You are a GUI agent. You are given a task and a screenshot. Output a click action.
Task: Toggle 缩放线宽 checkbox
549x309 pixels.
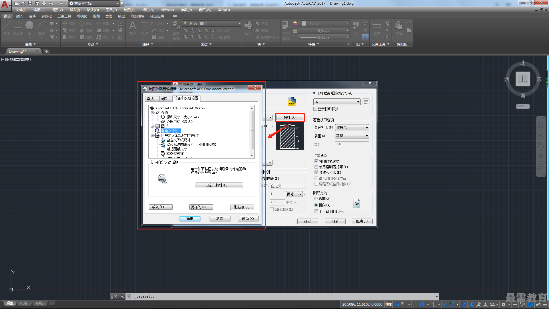click(x=272, y=209)
